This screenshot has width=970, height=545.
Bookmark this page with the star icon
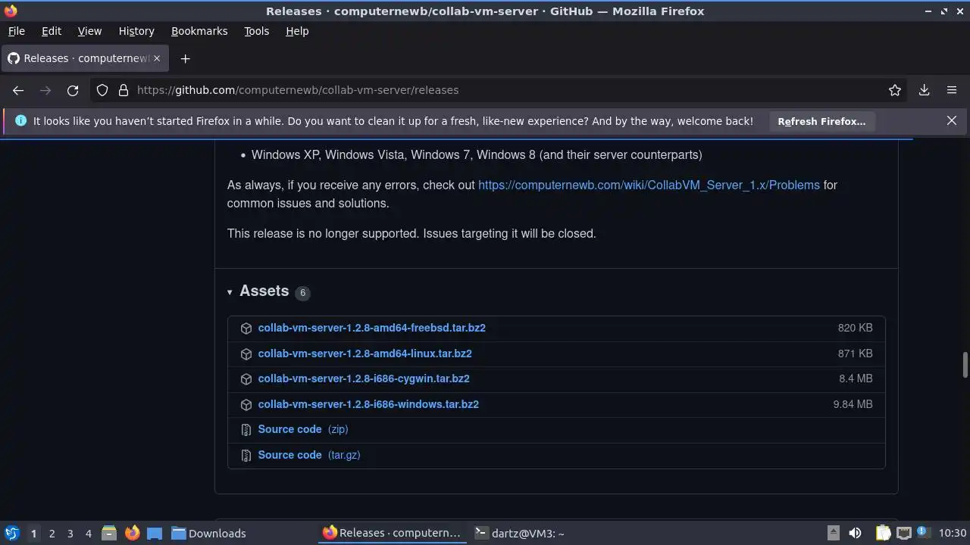[895, 90]
